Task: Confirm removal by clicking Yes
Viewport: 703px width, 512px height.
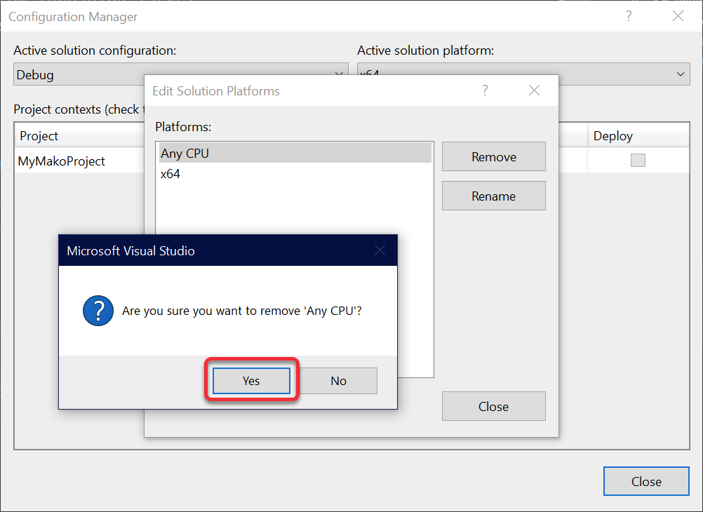Action: 251,381
